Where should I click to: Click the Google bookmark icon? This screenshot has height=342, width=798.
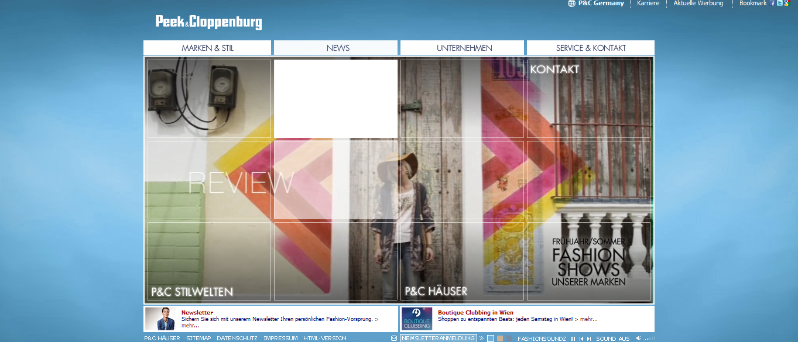click(786, 4)
